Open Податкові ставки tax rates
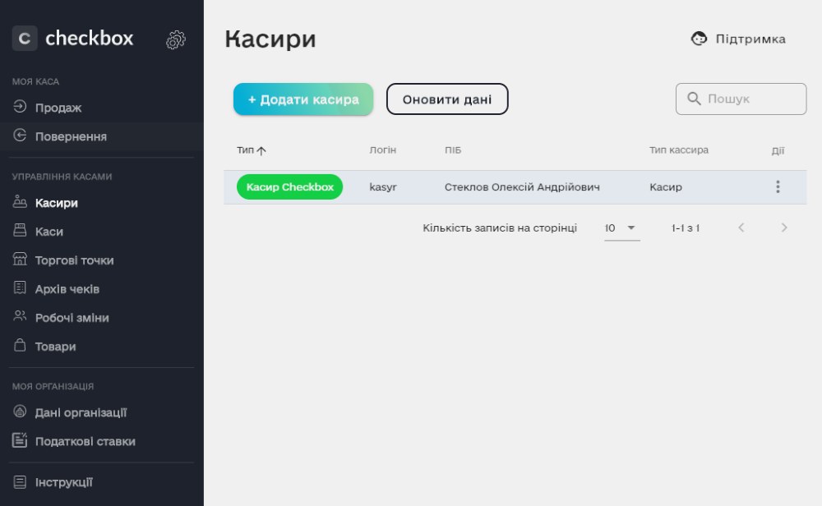 (x=85, y=442)
